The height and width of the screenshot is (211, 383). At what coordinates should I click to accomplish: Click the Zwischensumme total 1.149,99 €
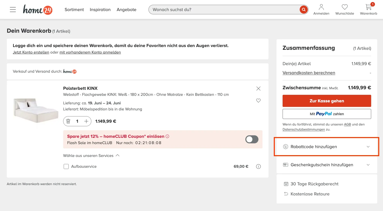[360, 88]
